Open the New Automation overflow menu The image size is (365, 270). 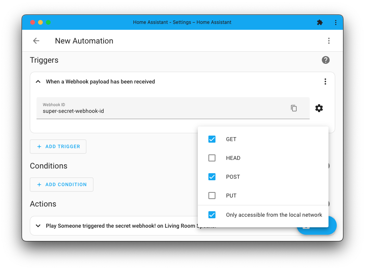(329, 41)
